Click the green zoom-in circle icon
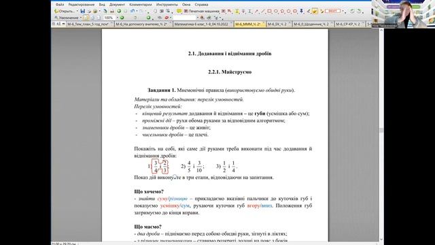 pyautogui.click(x=122, y=18)
